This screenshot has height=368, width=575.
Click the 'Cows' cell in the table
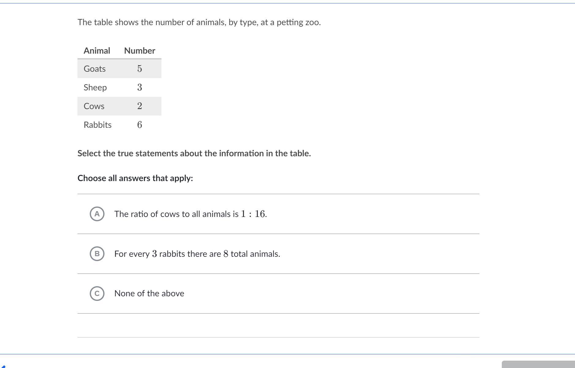(x=94, y=106)
